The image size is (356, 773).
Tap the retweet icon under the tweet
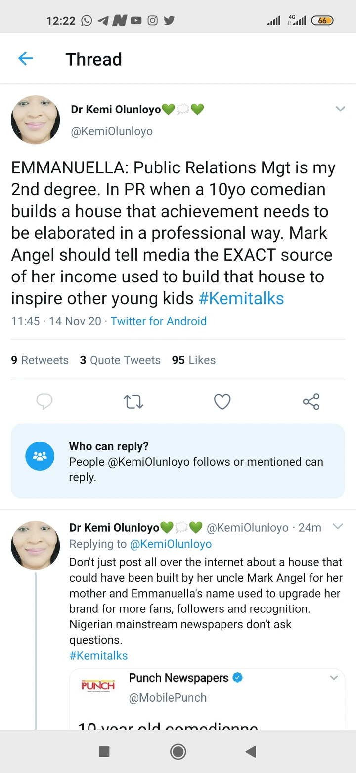(133, 402)
